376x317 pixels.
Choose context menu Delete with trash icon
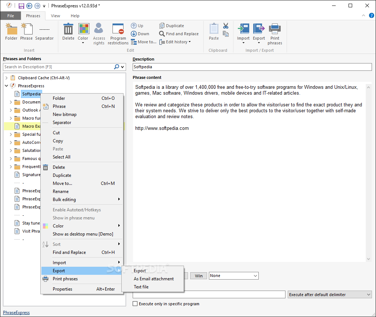82,167
